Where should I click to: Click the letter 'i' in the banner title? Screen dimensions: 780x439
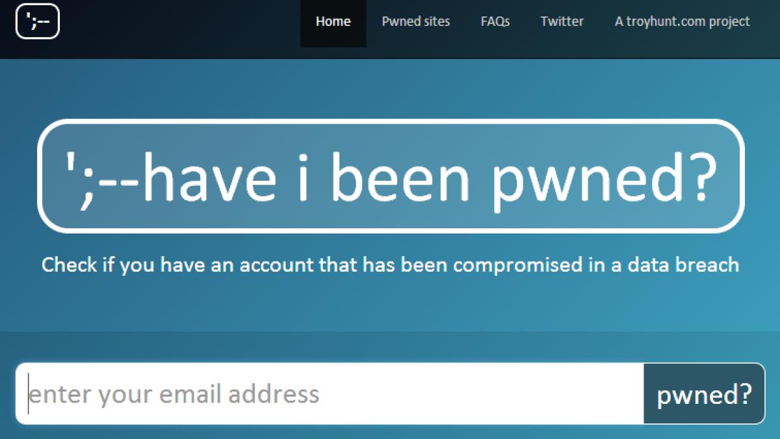[x=303, y=176]
